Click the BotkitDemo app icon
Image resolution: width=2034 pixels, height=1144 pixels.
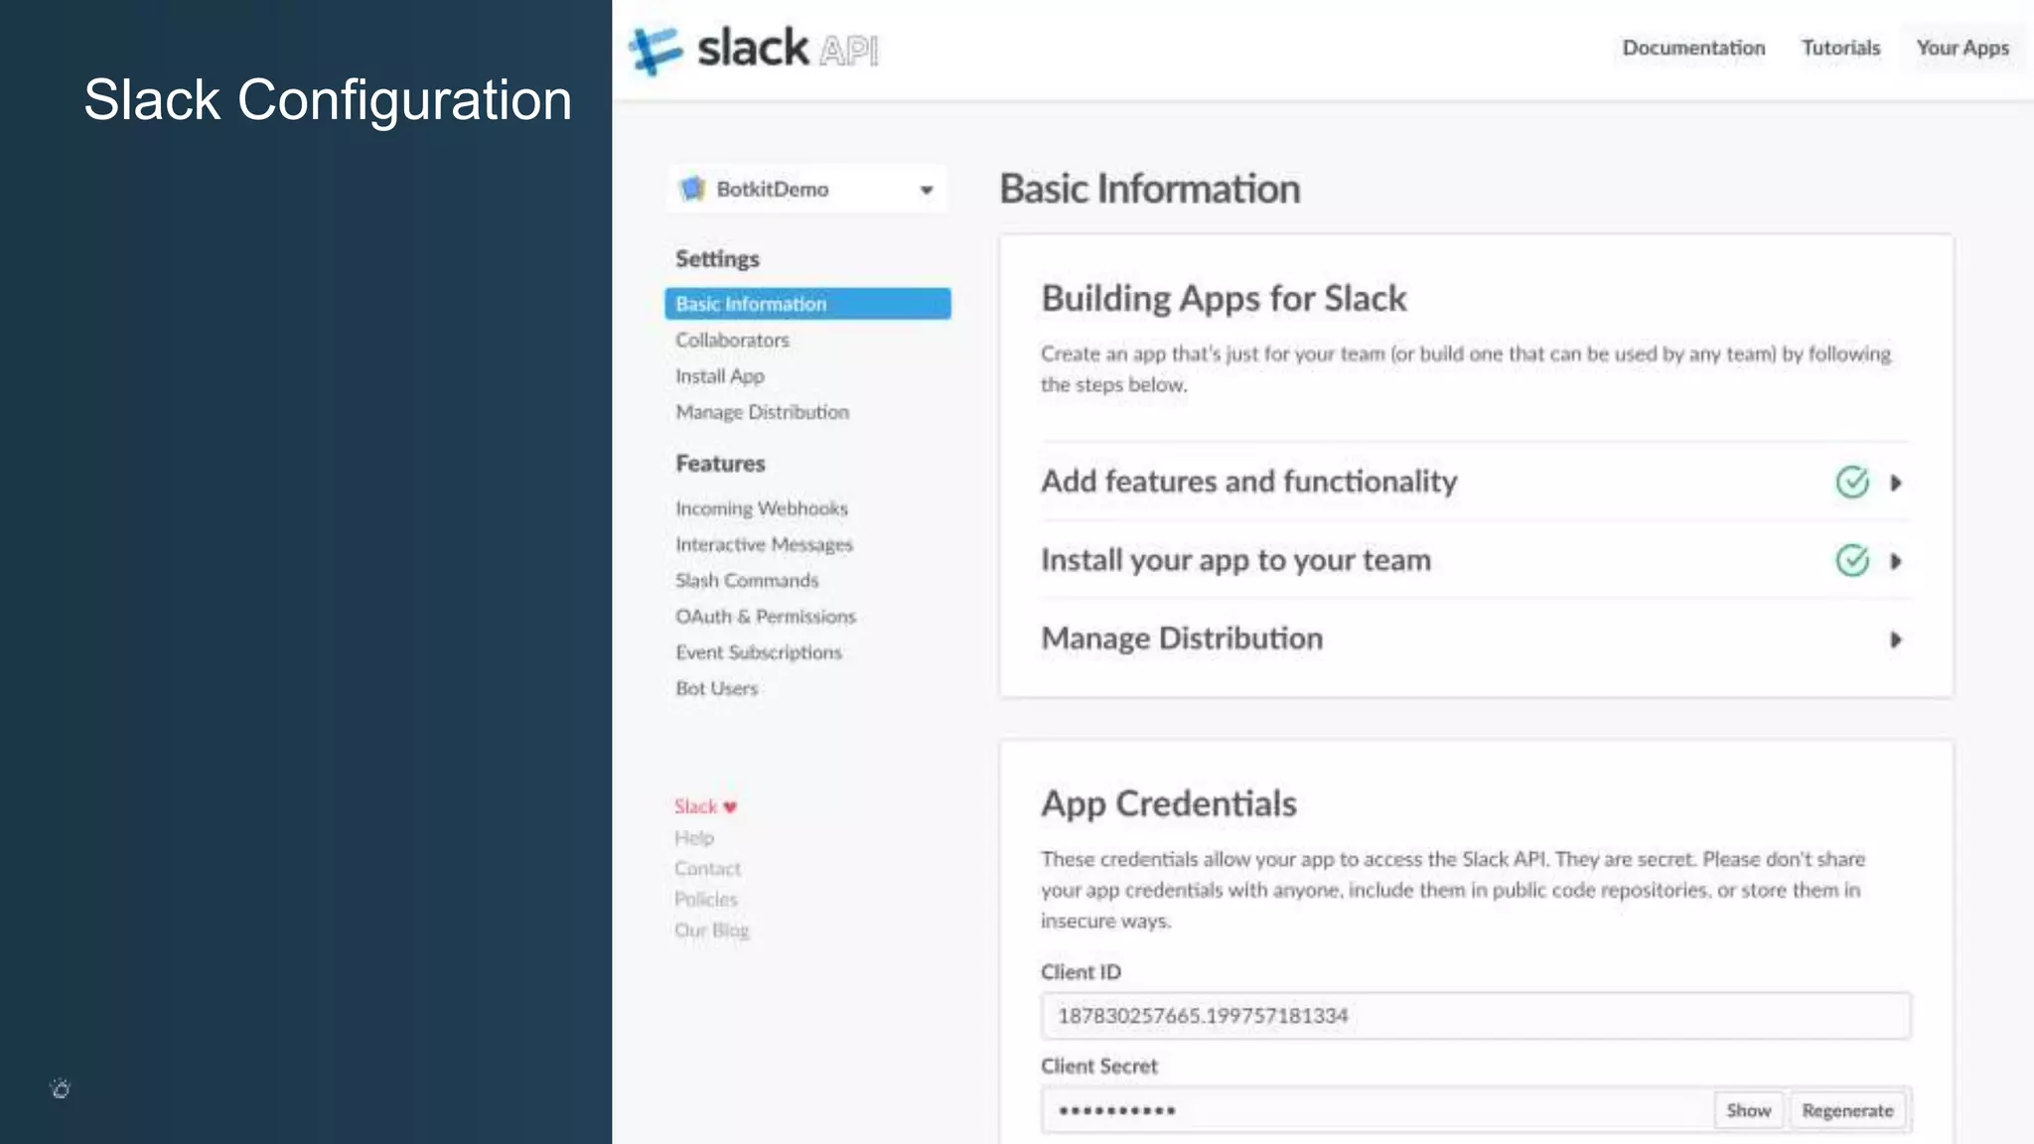[692, 189]
